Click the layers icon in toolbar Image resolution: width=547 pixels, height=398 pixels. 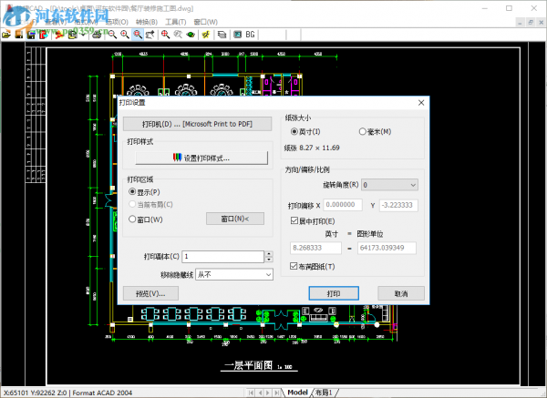click(222, 35)
